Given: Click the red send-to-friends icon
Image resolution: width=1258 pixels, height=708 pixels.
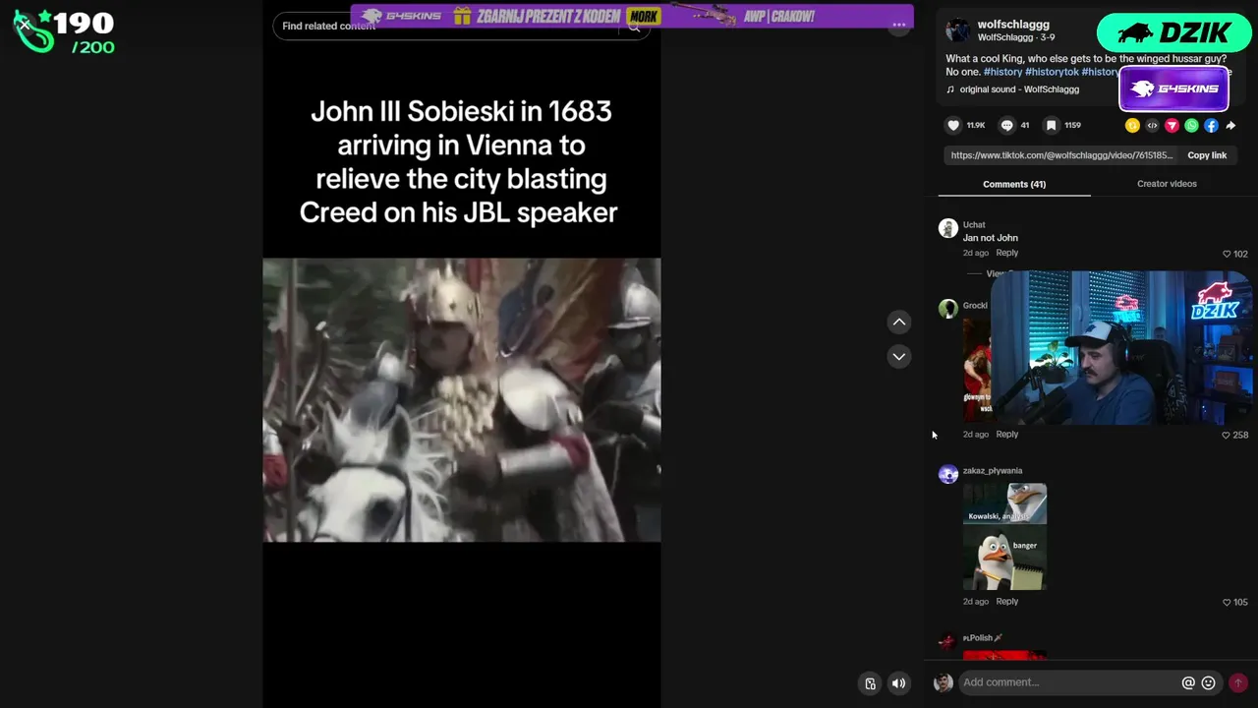Looking at the screenshot, I should 1172,125.
